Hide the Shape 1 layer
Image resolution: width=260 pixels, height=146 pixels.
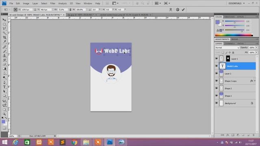[217, 96]
